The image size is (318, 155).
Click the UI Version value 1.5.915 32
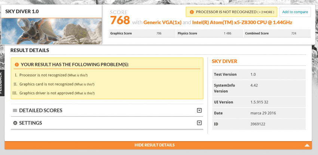(259, 102)
